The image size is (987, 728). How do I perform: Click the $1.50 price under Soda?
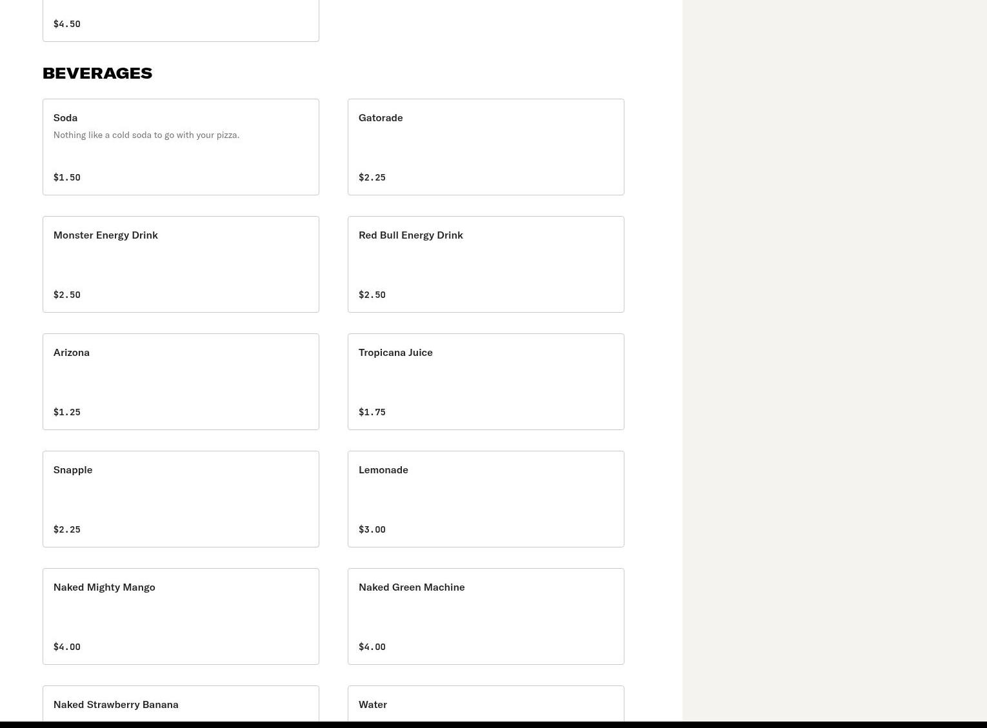pyautogui.click(x=67, y=177)
